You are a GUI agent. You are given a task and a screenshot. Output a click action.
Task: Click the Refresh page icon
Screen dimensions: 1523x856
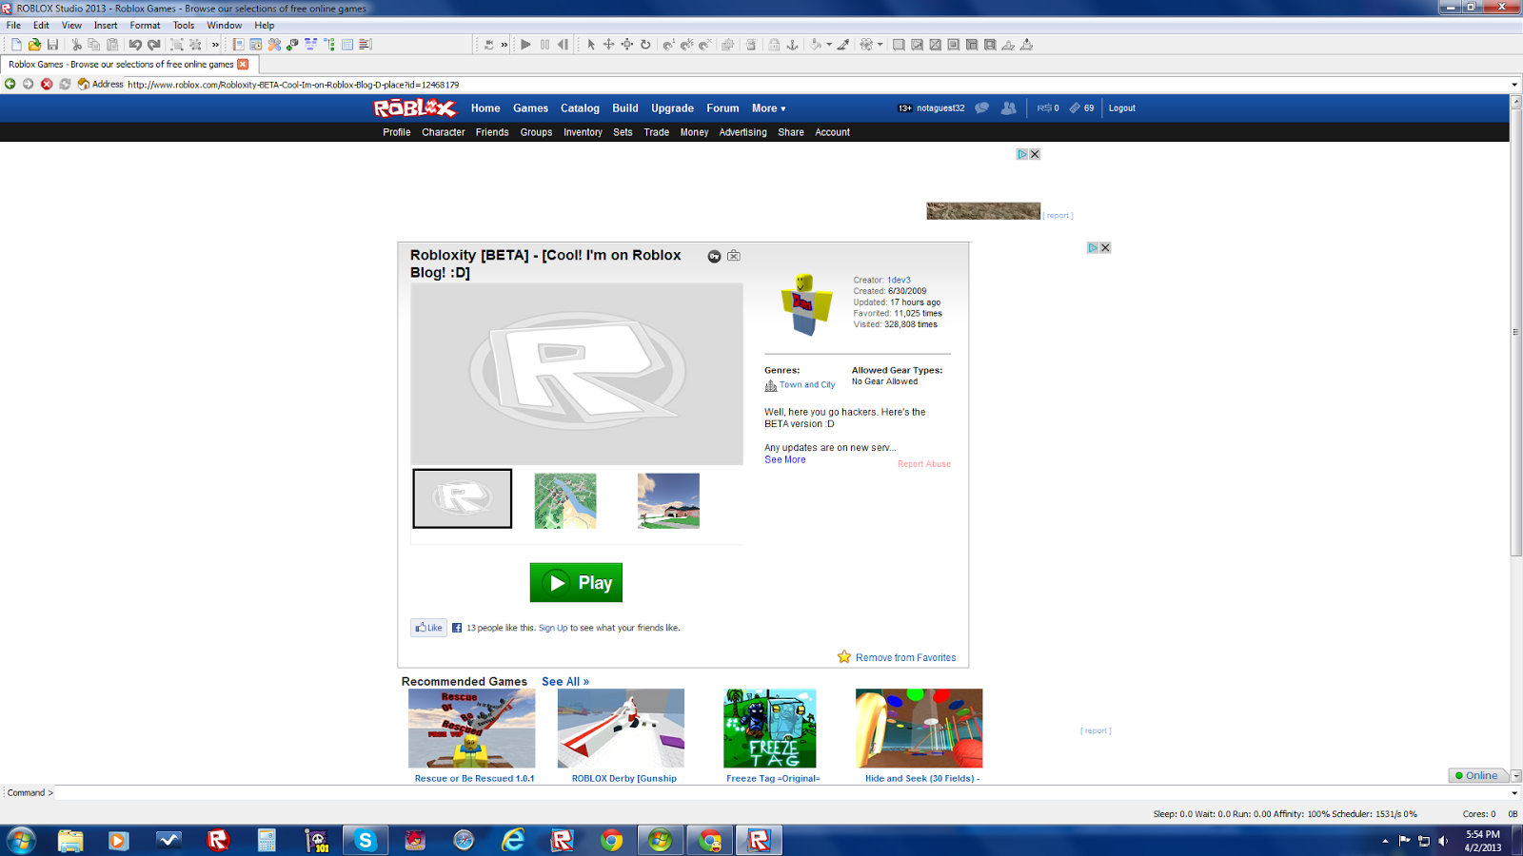65,84
